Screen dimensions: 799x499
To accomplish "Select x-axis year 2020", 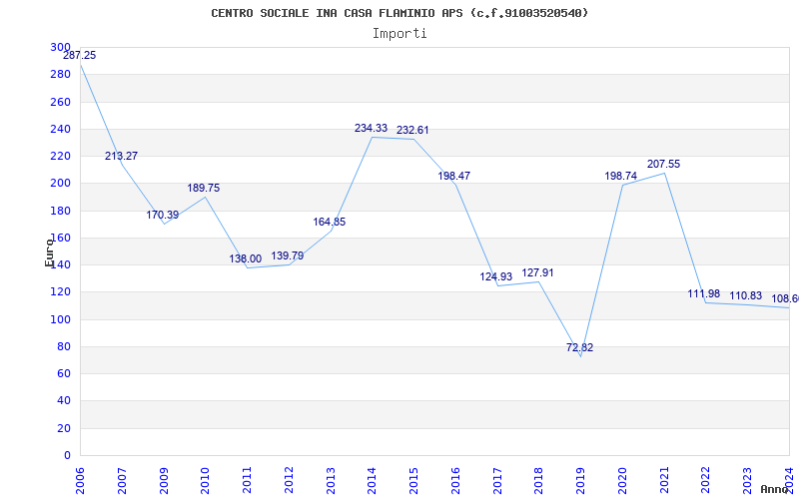I will pyautogui.click(x=622, y=481).
